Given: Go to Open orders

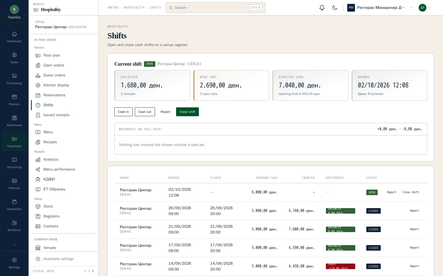Looking at the screenshot, I should pos(64,65).
